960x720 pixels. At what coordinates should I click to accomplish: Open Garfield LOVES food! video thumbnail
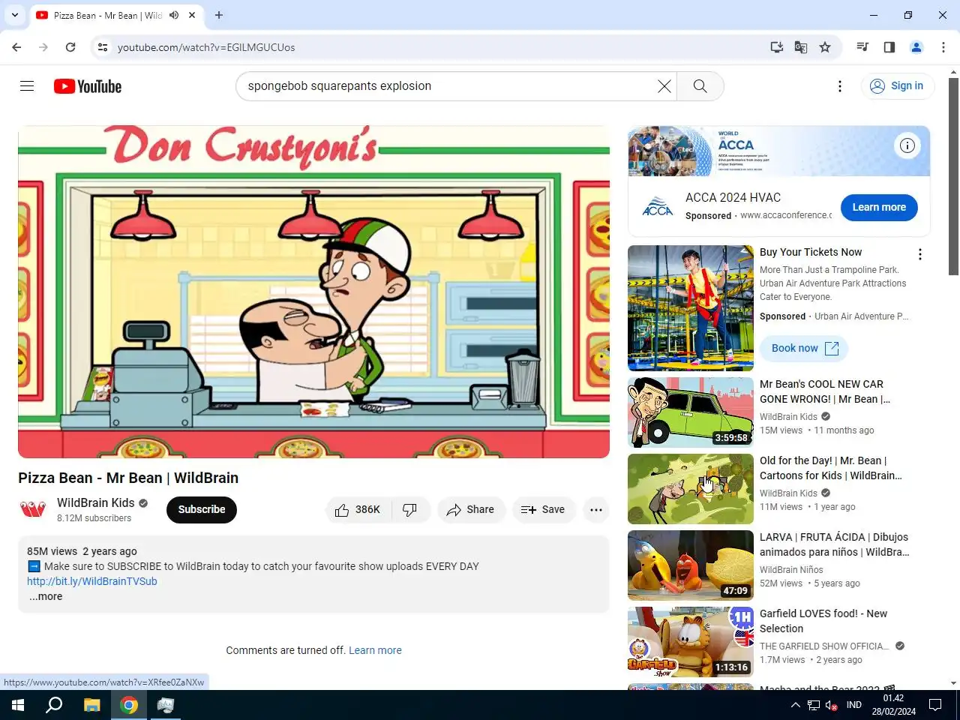(691, 642)
